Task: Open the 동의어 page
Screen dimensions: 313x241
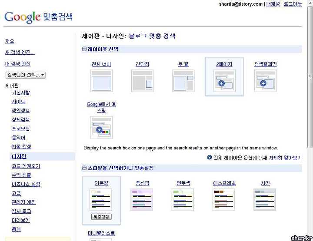Action: [19, 138]
